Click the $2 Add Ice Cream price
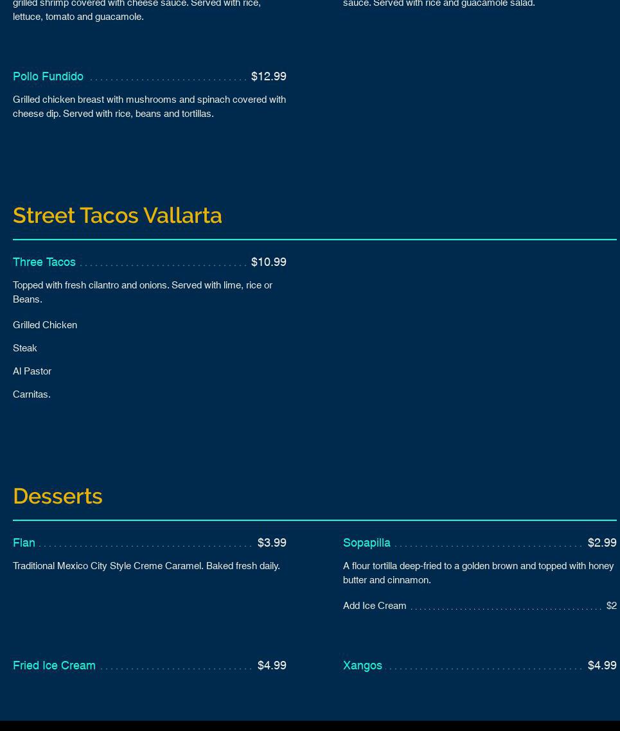The height and width of the screenshot is (731, 620). [x=611, y=606]
